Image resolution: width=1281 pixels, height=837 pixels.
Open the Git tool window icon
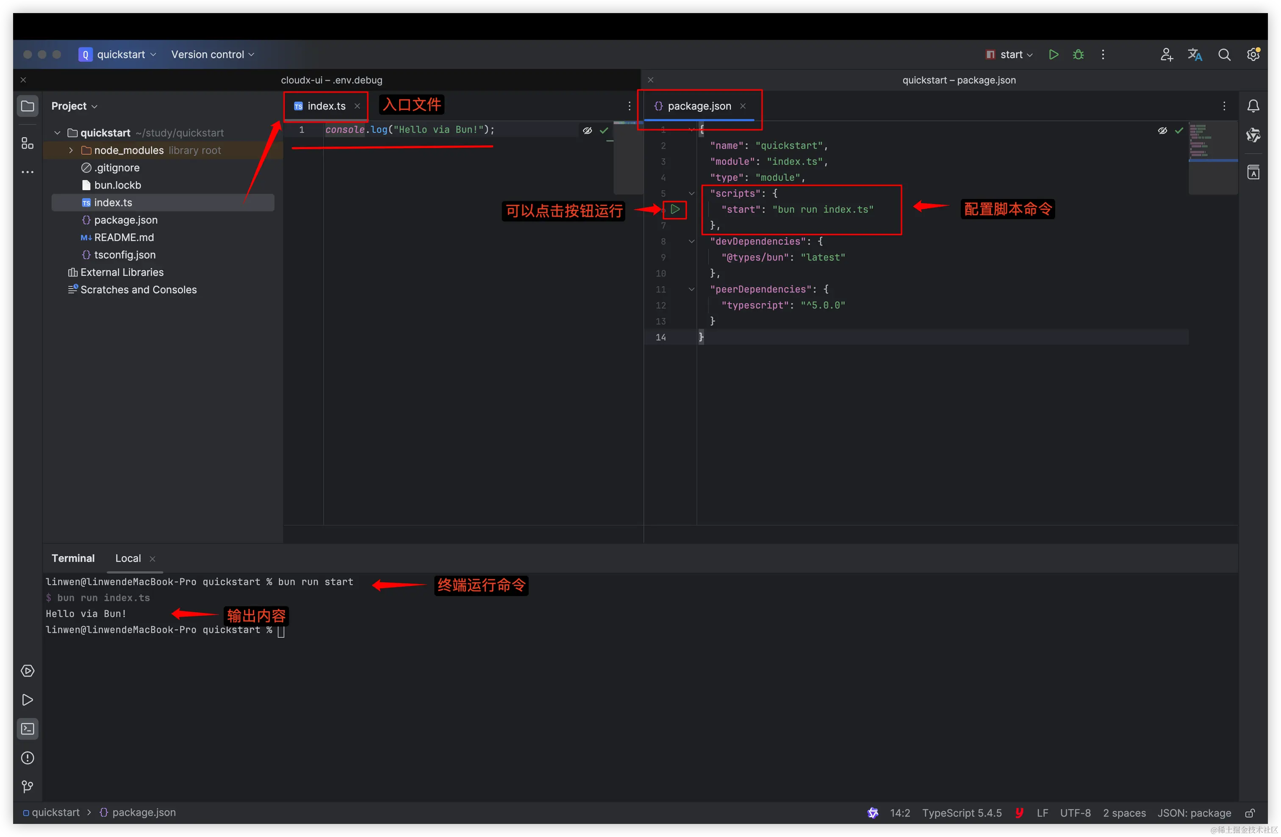pos(28,787)
